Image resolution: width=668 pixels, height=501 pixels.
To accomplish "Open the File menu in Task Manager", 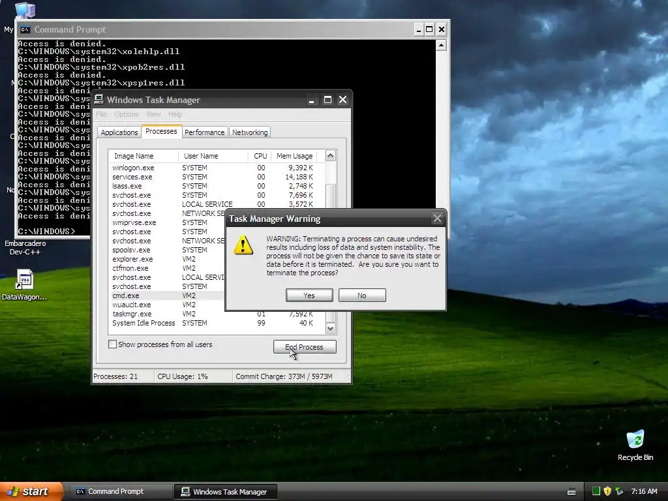I will tap(101, 114).
